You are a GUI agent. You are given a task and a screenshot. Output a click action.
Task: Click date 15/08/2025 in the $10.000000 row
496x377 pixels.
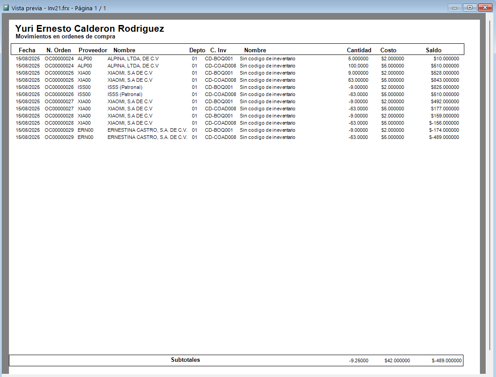click(28, 59)
